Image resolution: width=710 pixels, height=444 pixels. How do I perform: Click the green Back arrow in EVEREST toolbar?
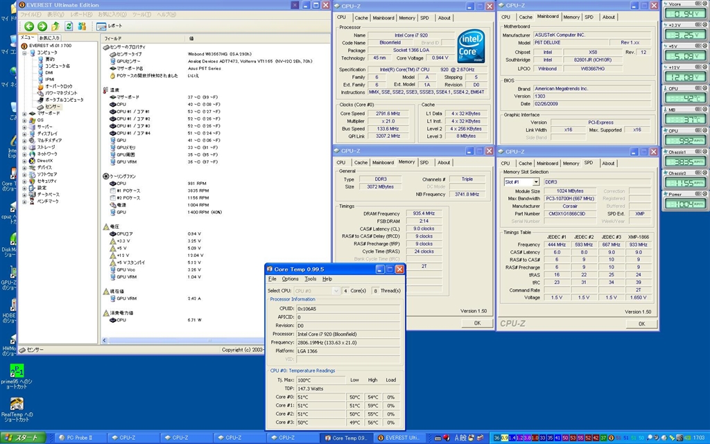tap(28, 26)
